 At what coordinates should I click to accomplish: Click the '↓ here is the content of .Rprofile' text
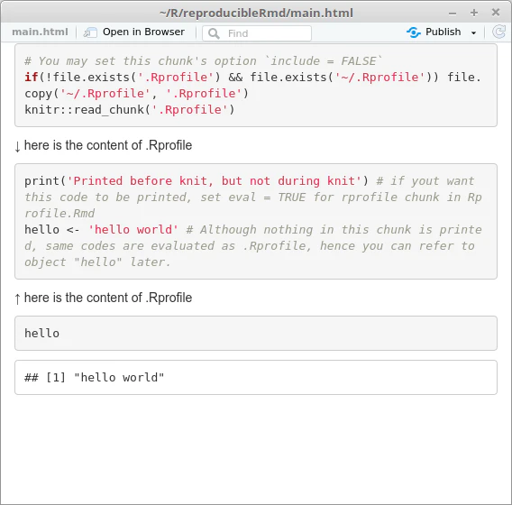coord(103,146)
